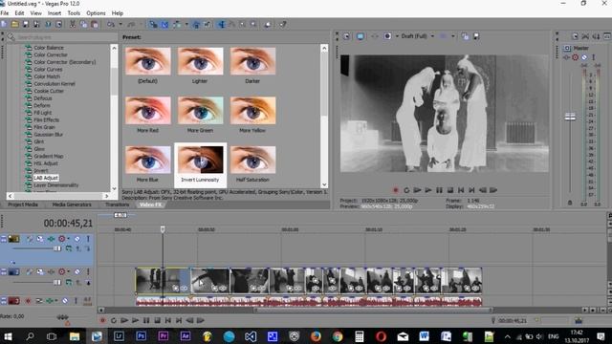The width and height of the screenshot is (612, 344).
Task: Open the Edit menu
Action: (x=19, y=12)
